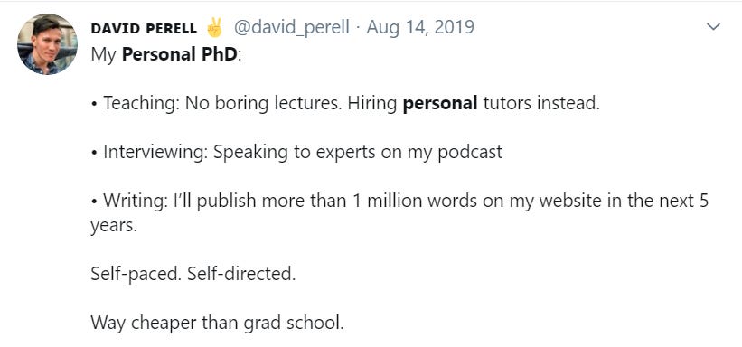Click the words "No boring lectures"
Viewport: 742px width, 347px height.
(263, 104)
